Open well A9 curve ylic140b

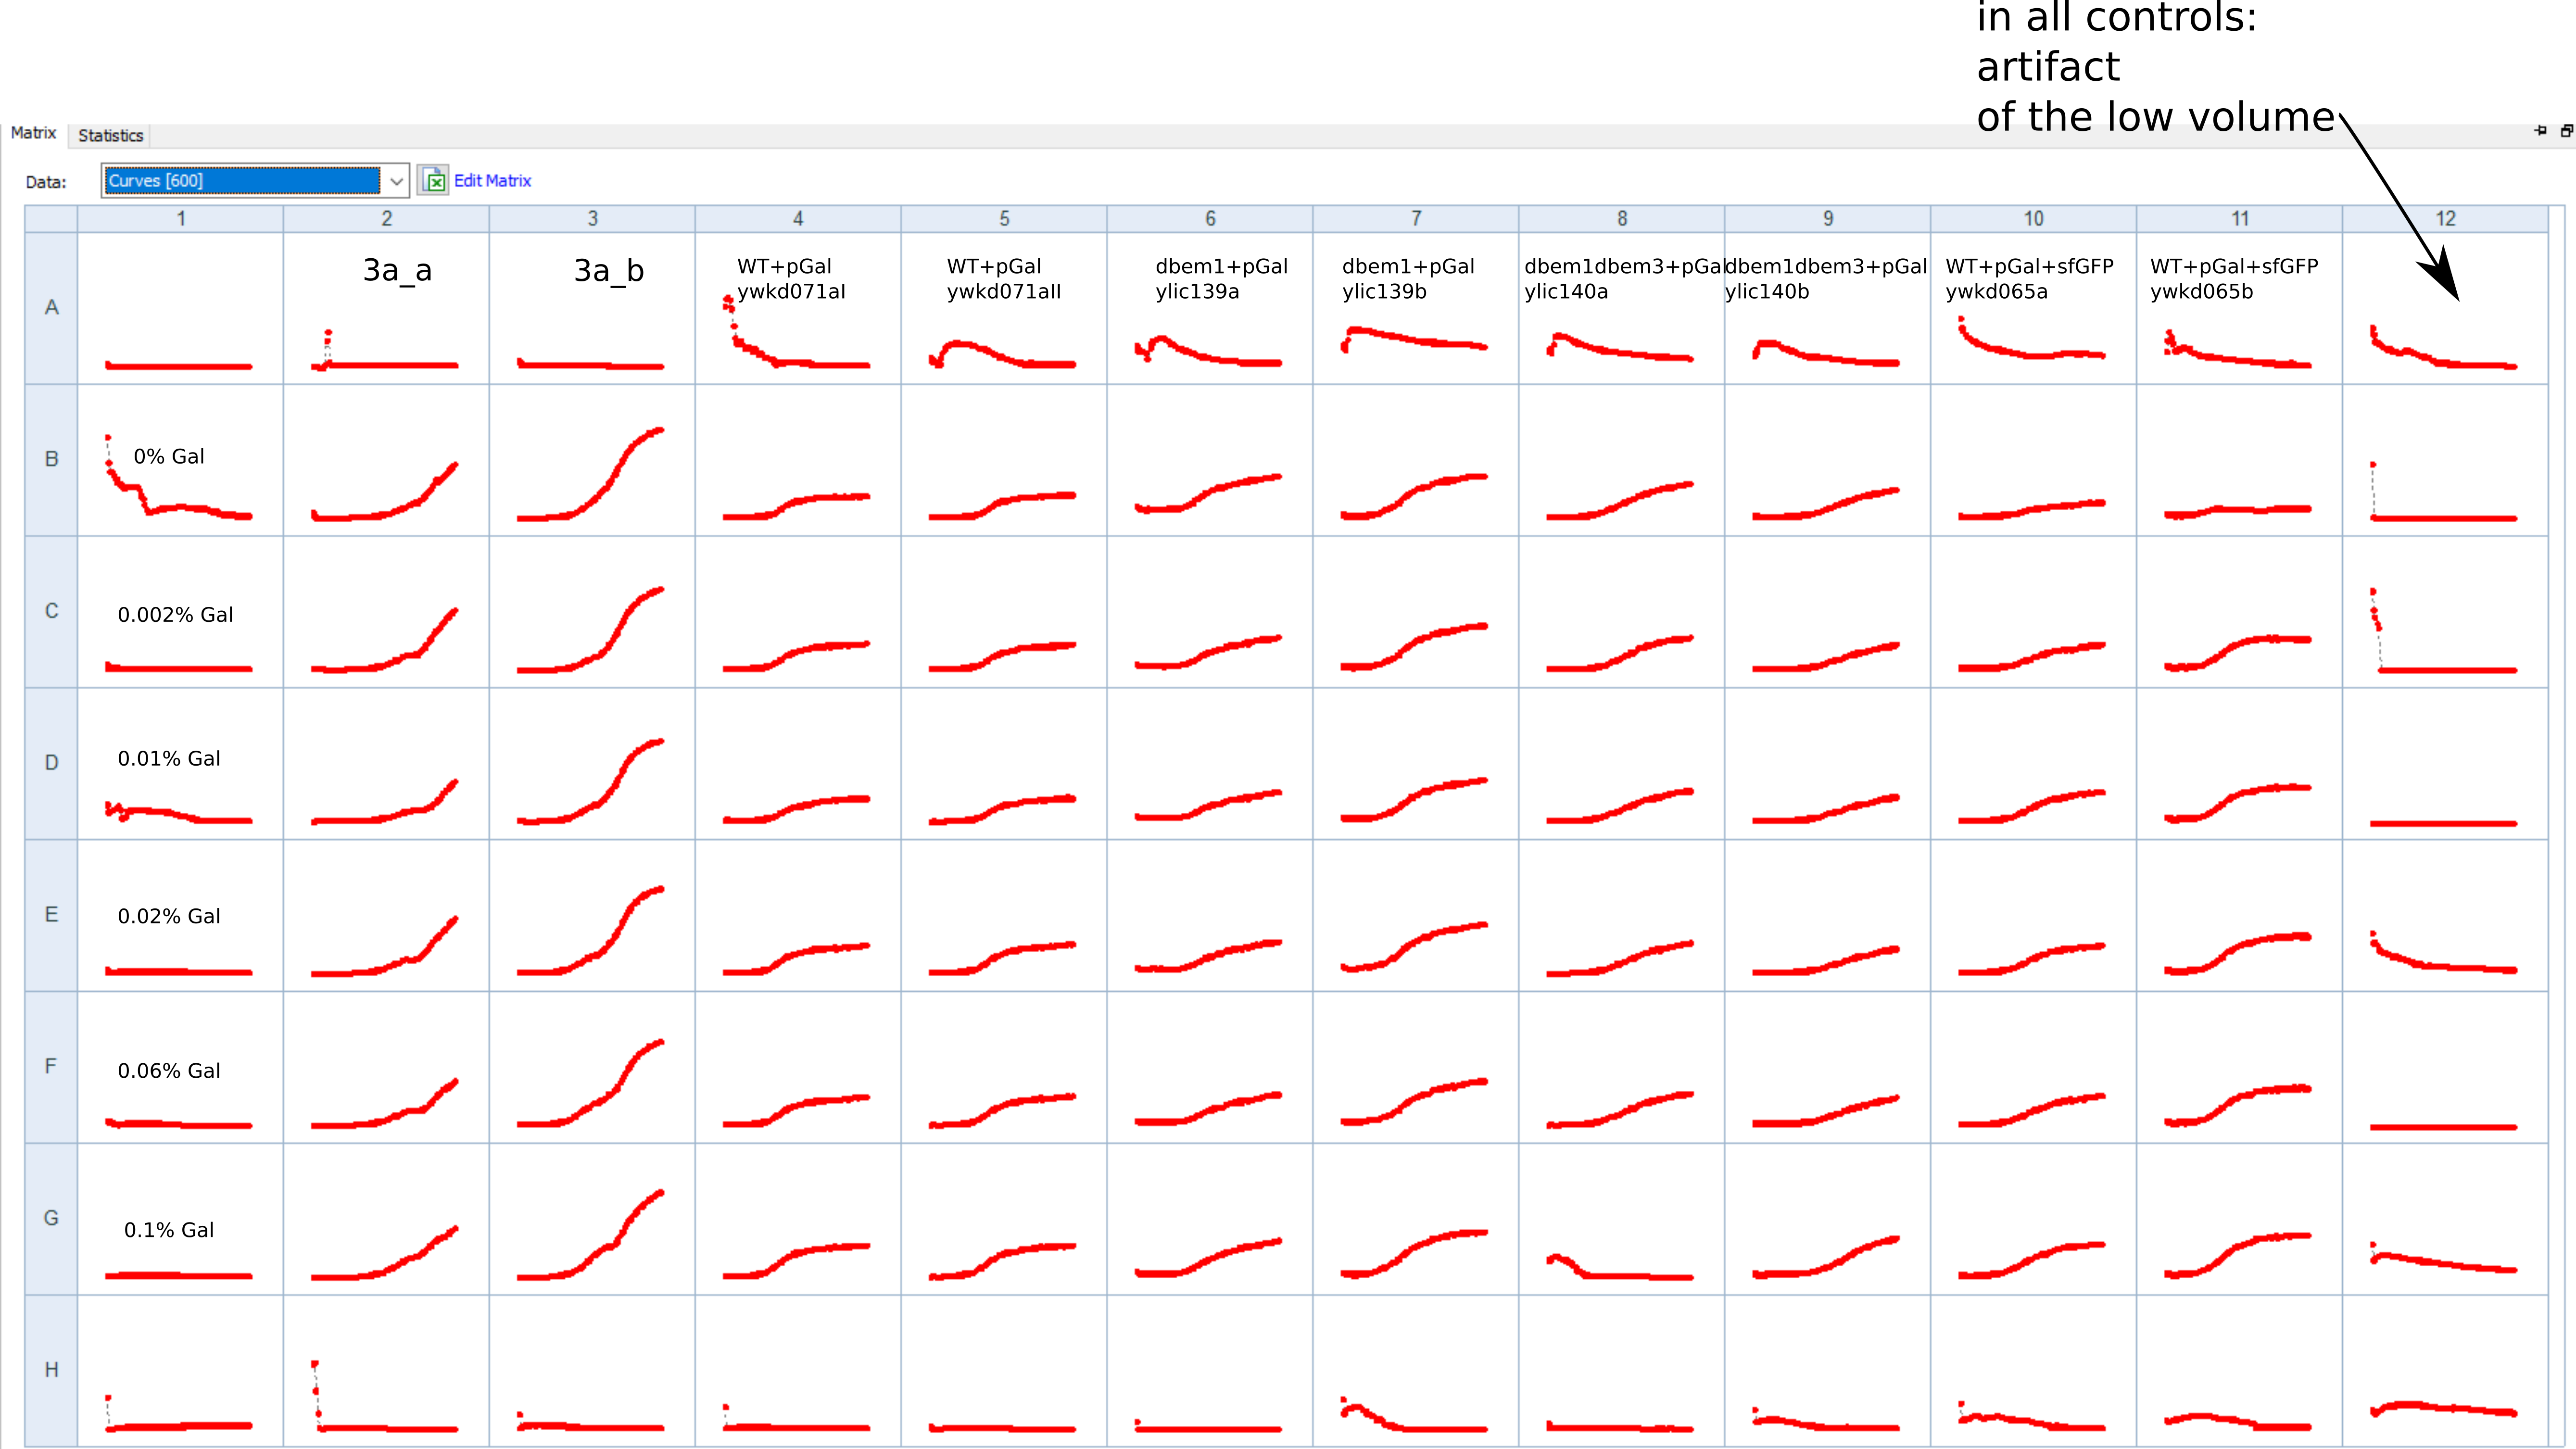pyautogui.click(x=1828, y=308)
